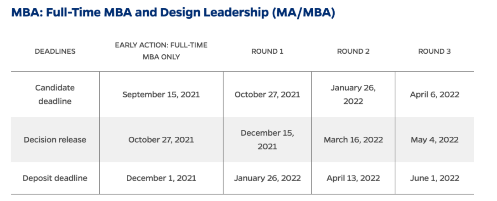
Task: Click the April 6, 2022 date cell
Action: coord(435,95)
